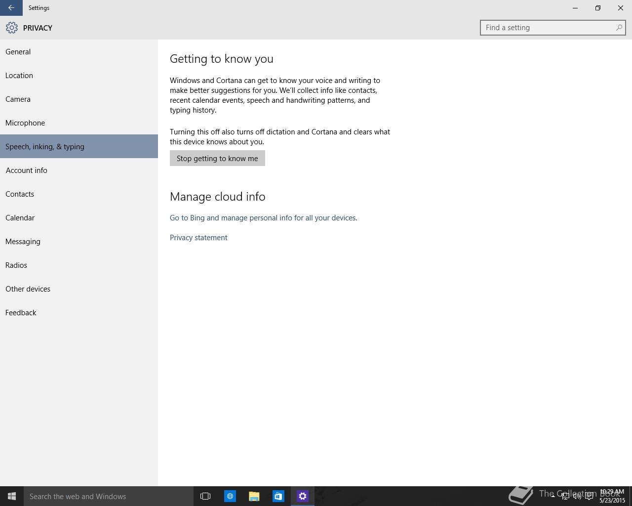
Task: Open File Explorer from the taskbar
Action: coord(254,496)
